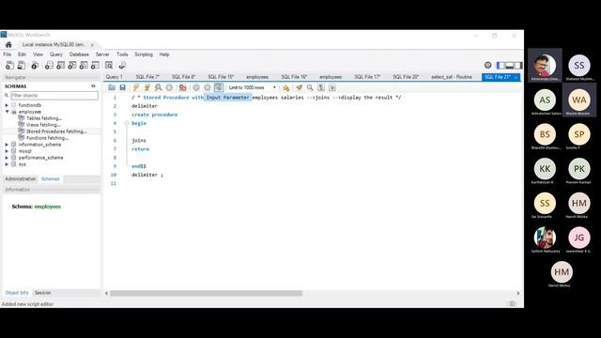Beautify the query with the broom icon

click(299, 87)
